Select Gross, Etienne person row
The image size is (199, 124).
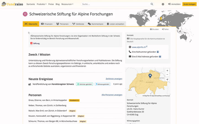75,100
